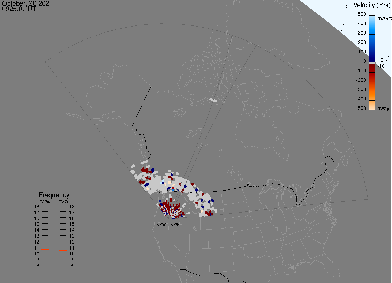The image size is (392, 283).
Task: Click the "Frequency" legend title
Action: (54, 195)
